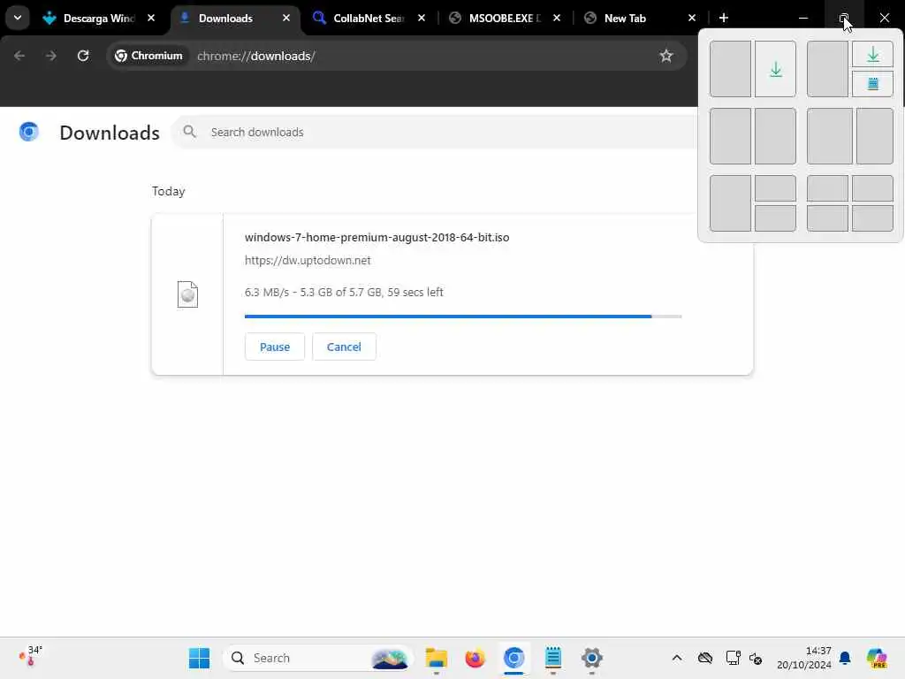The width and height of the screenshot is (905, 679).
Task: Open Copilot preview icon in taskbar
Action: coord(876,658)
